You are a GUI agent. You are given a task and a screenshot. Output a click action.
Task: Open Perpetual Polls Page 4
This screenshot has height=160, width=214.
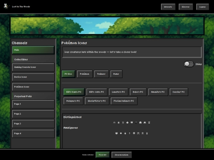pos(33,134)
